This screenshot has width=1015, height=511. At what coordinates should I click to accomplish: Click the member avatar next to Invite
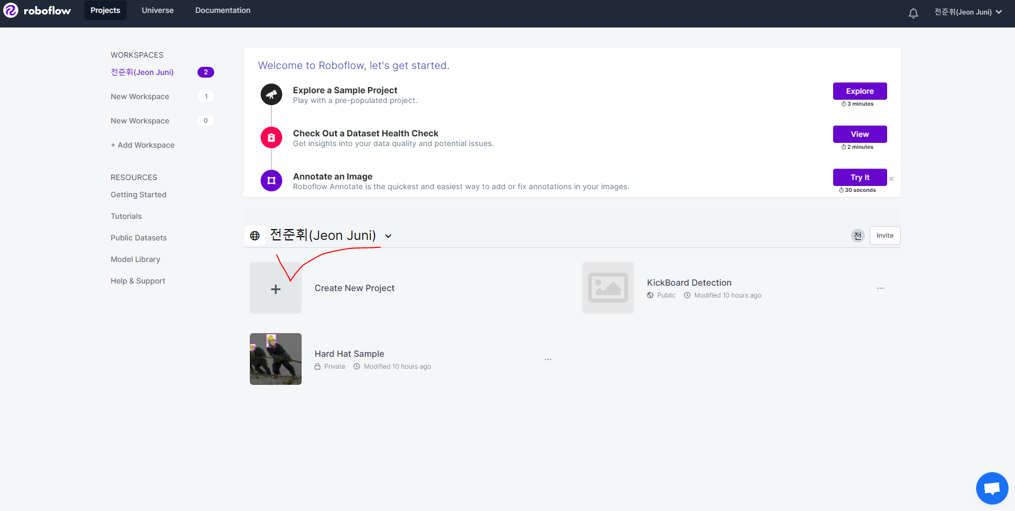[857, 236]
